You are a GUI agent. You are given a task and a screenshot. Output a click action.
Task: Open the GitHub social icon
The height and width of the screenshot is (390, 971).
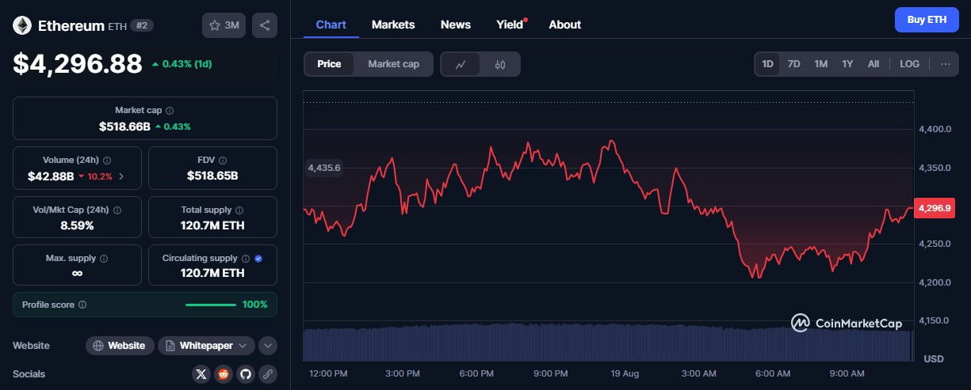(x=246, y=374)
